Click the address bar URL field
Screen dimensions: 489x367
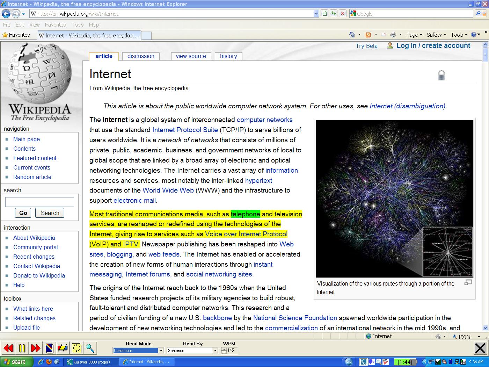171,14
